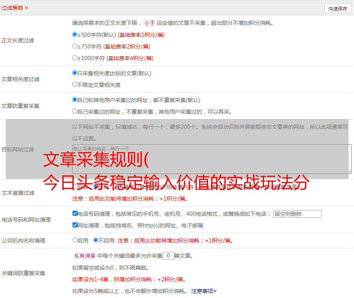Enable 公司机构名称清理 with 启用 radio

pos(75,240)
